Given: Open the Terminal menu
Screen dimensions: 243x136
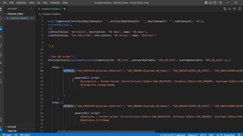Looking at the screenshot, I should tap(55, 3).
